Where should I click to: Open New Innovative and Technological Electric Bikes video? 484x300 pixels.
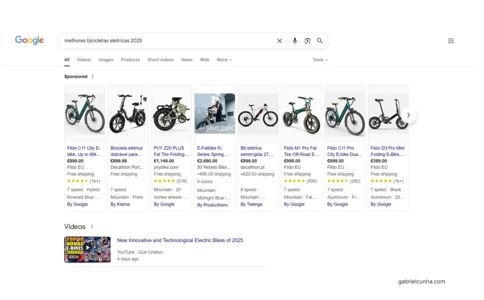(x=180, y=240)
